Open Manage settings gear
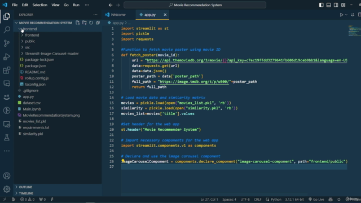The image size is (361, 203). (x=7, y=189)
